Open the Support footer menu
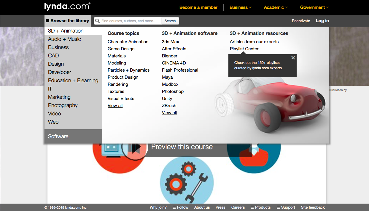The height and width of the screenshot is (211, 369). click(286, 207)
